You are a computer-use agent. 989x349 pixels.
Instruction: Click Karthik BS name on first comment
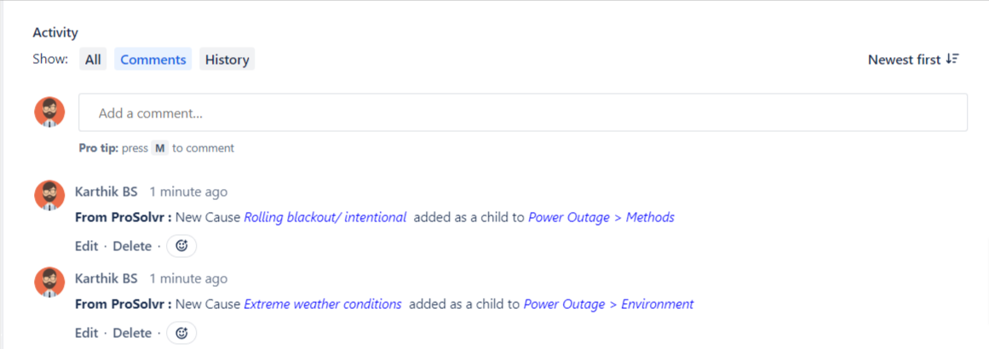pyautogui.click(x=106, y=192)
